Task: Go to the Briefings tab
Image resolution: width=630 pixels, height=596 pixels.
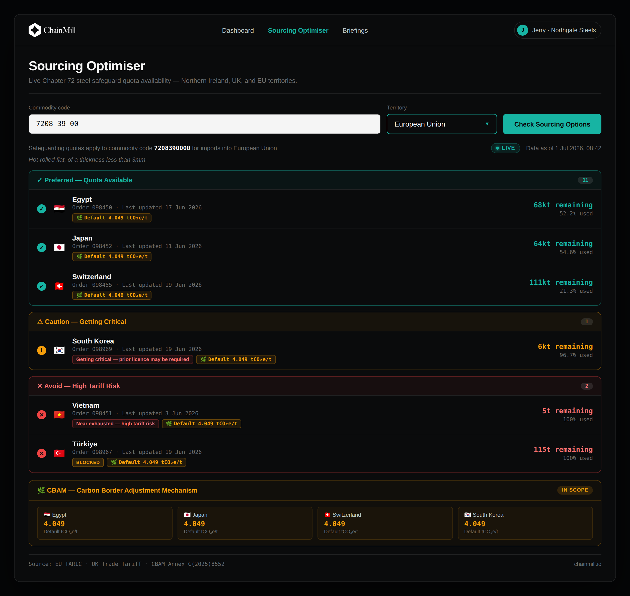Action: pos(355,30)
